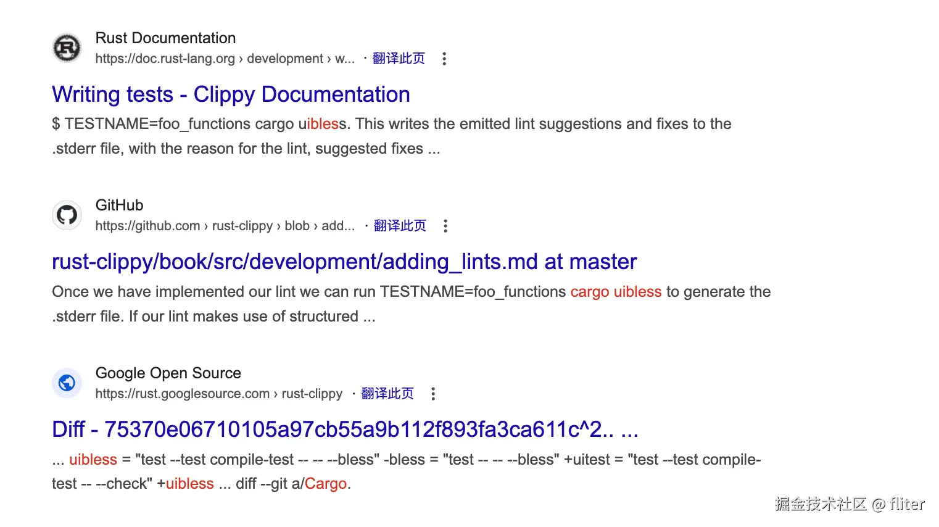Open the adding_lints.md at master result
The width and height of the screenshot is (939, 527).
344,262
